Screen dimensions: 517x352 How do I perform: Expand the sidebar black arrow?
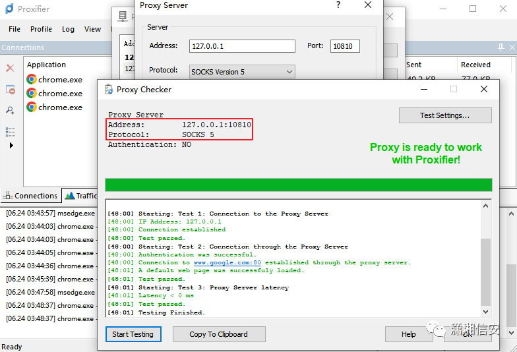click(x=12, y=145)
